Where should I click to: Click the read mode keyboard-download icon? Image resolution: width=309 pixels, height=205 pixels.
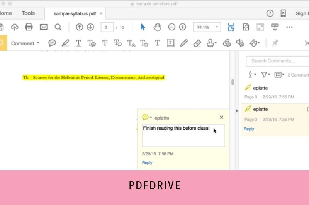(275, 27)
